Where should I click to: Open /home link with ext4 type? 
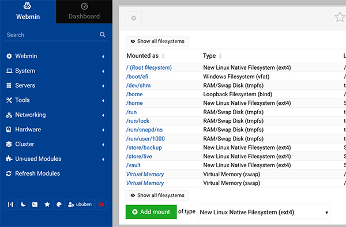134,103
